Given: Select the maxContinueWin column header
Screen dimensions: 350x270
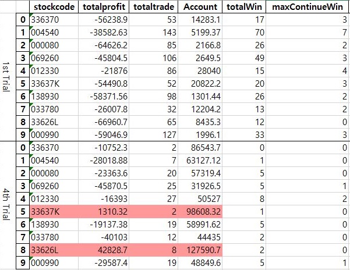Looking at the screenshot, I should tap(308, 6).
